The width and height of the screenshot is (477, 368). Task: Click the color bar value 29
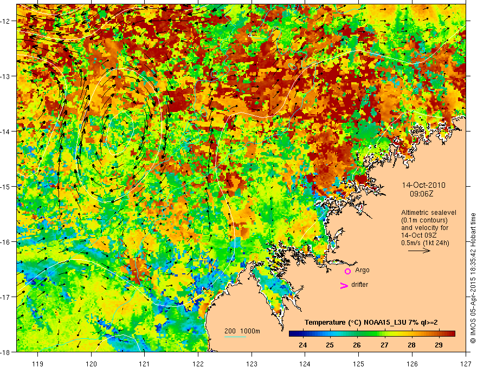point(439,345)
